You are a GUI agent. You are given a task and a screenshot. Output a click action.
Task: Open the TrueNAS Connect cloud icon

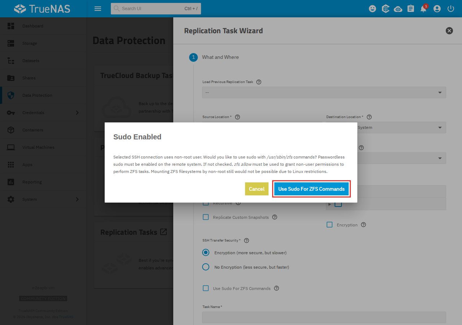(x=398, y=9)
